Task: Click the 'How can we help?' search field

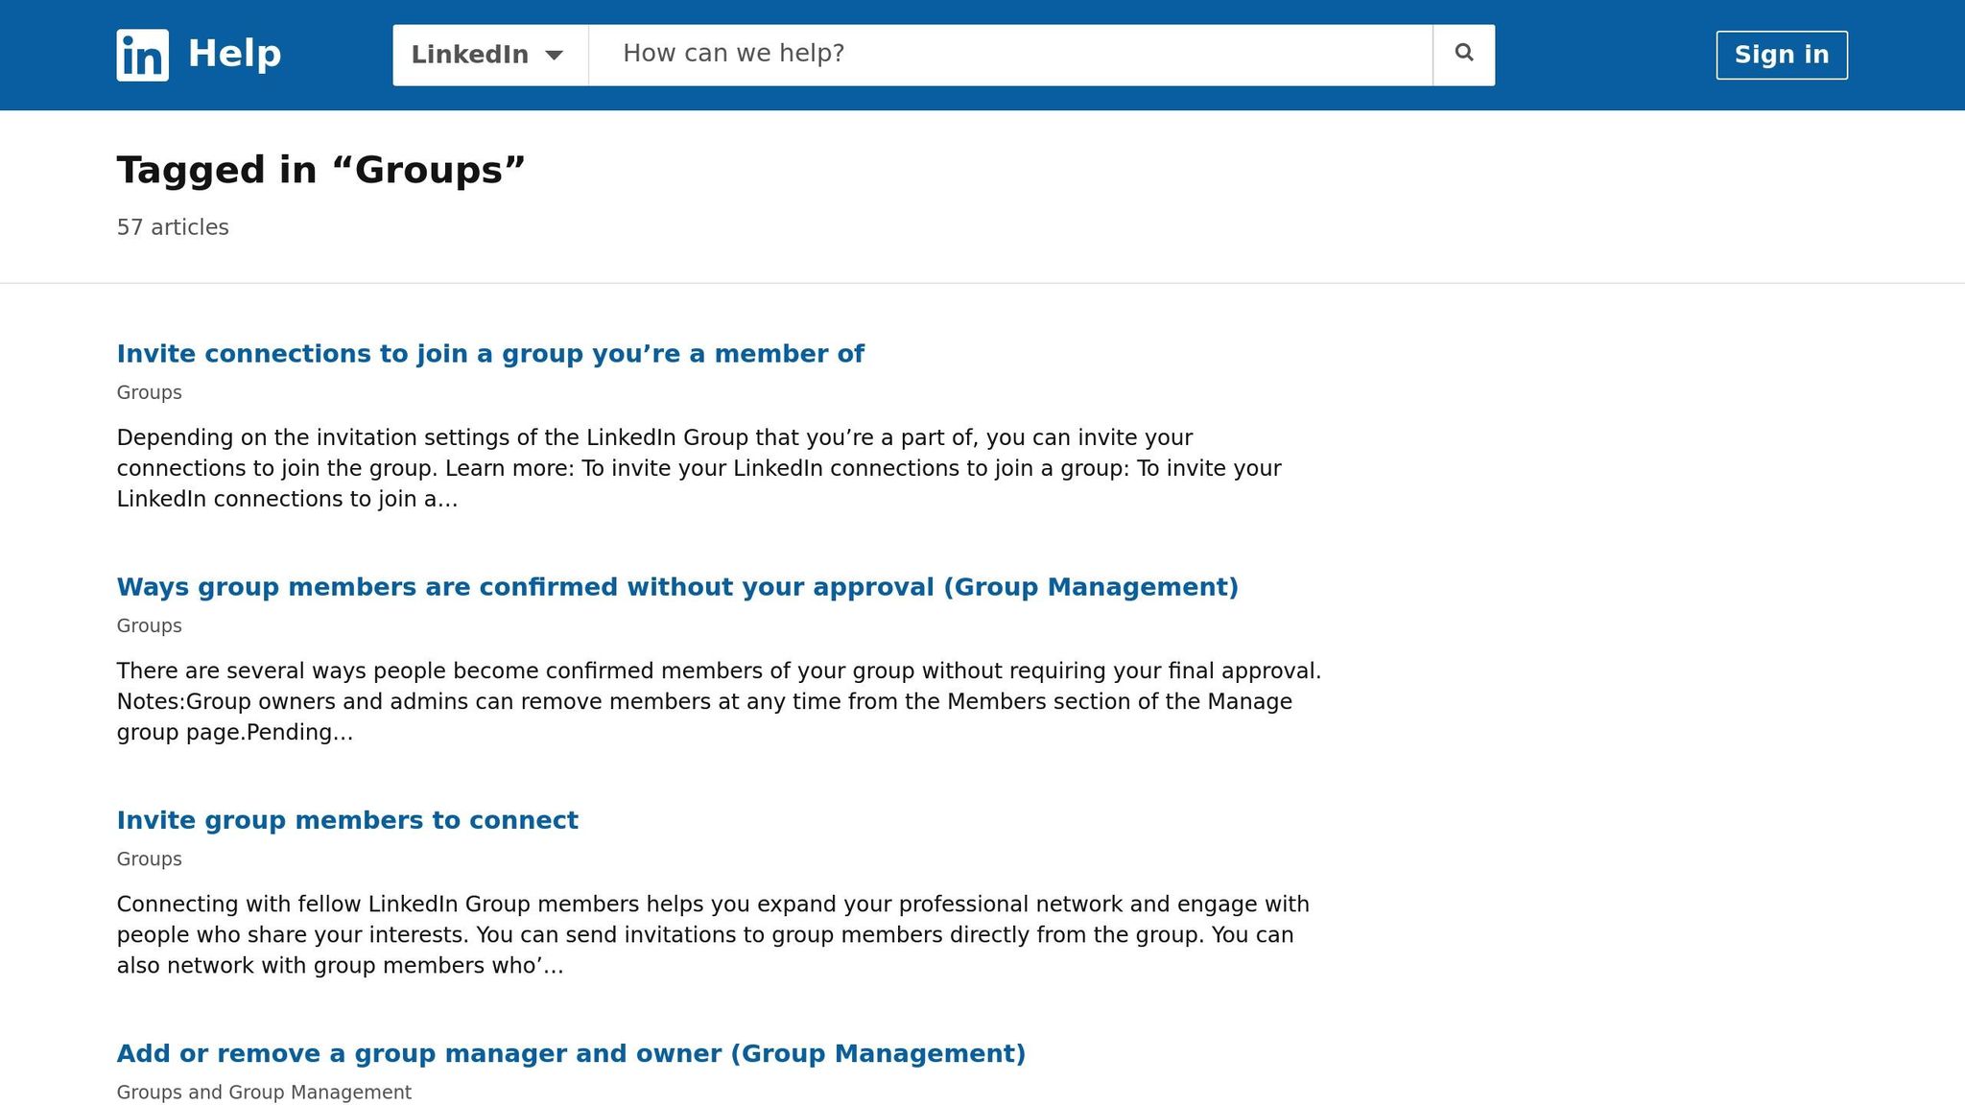Action: tap(959, 53)
